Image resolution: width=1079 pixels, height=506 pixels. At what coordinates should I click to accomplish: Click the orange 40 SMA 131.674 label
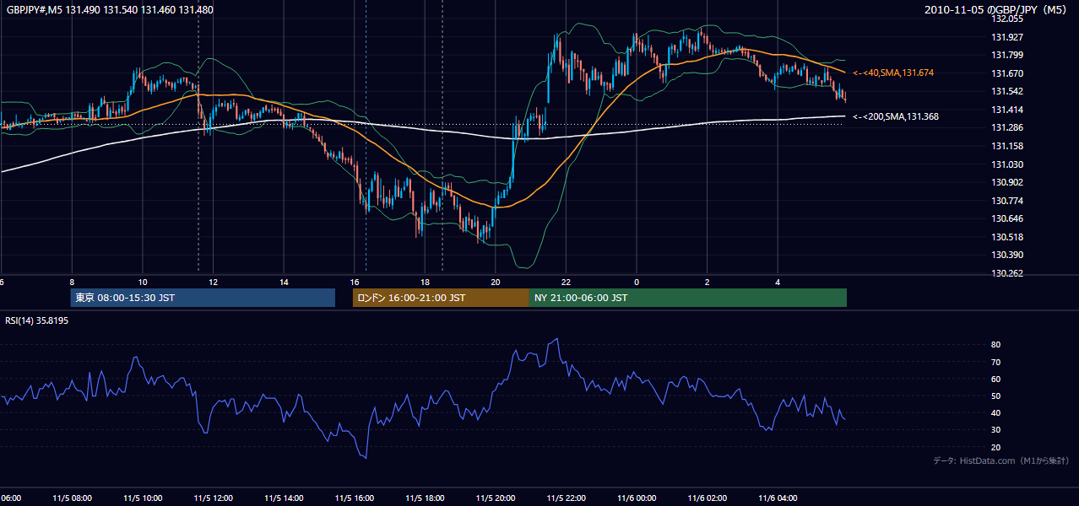[893, 73]
